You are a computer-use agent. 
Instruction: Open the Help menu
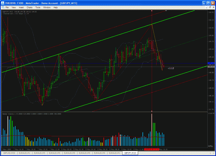pyautogui.click(x=56, y=8)
